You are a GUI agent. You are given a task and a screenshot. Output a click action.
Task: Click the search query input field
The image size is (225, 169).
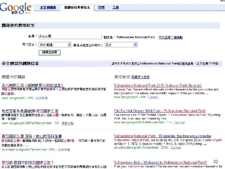pos(70,36)
